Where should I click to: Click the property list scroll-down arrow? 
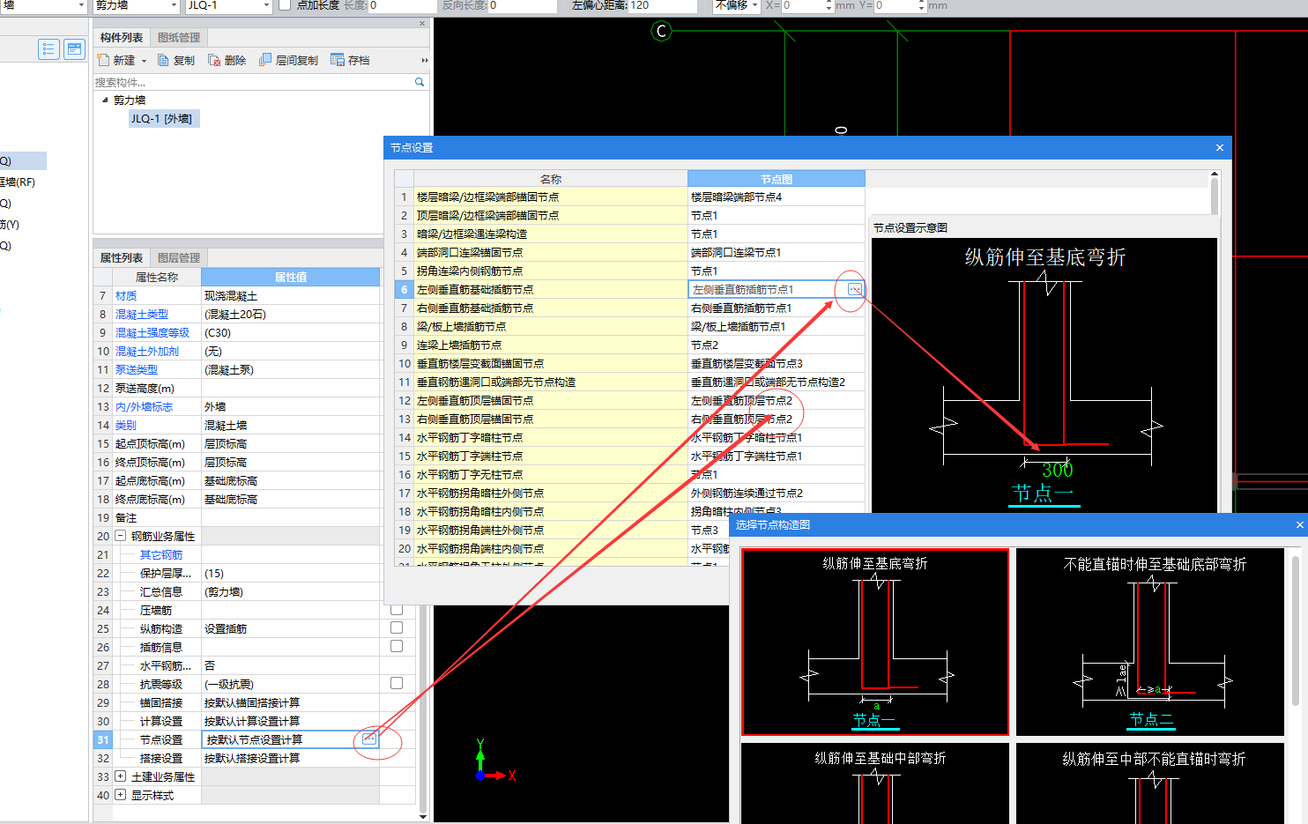click(x=422, y=816)
